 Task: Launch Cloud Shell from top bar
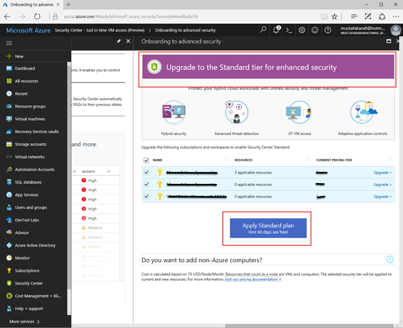pyautogui.click(x=289, y=30)
